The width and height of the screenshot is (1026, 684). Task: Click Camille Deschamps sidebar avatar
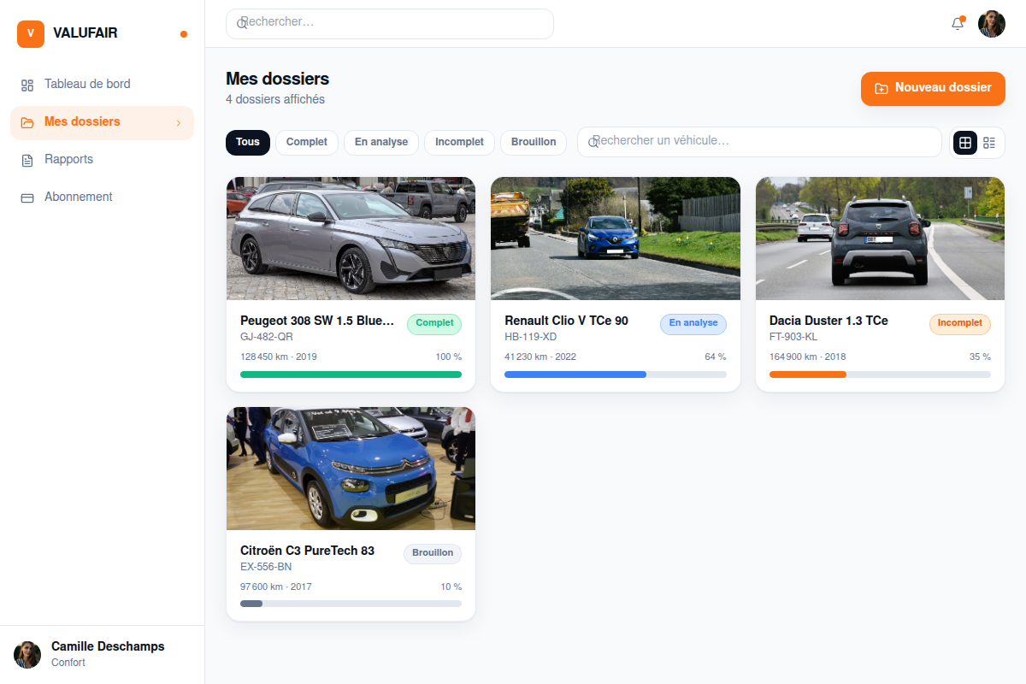pyautogui.click(x=27, y=655)
